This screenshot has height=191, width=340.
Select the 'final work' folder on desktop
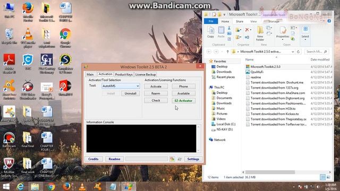pos(28,166)
